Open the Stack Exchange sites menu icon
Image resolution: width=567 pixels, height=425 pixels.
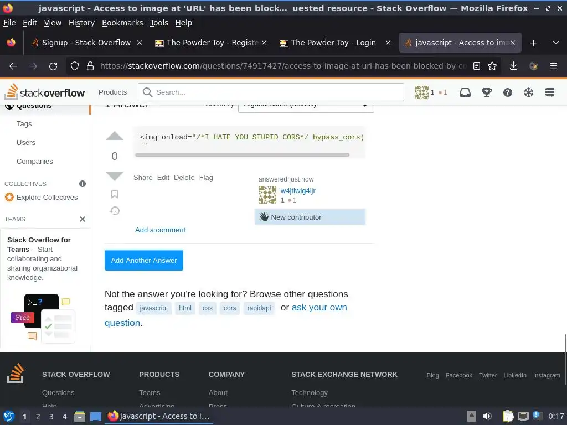click(550, 92)
